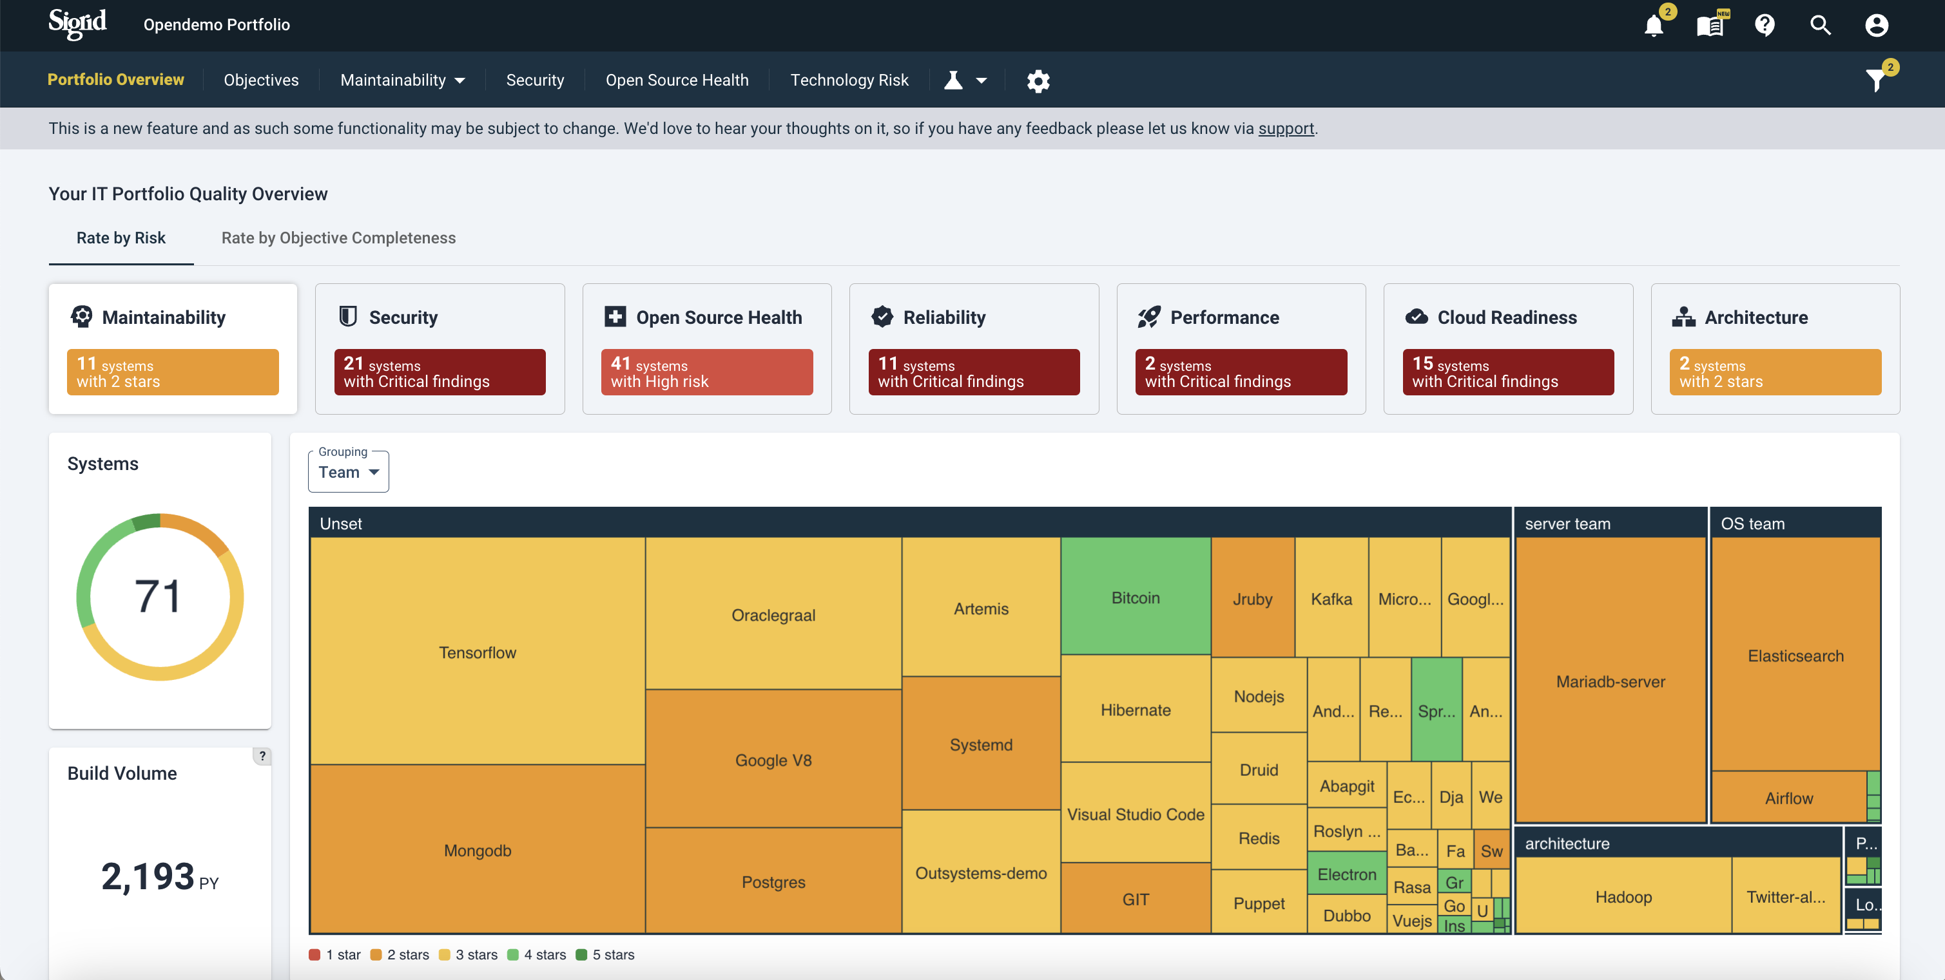Follow the support link in the banner
This screenshot has height=980, width=1945.
pyautogui.click(x=1286, y=128)
